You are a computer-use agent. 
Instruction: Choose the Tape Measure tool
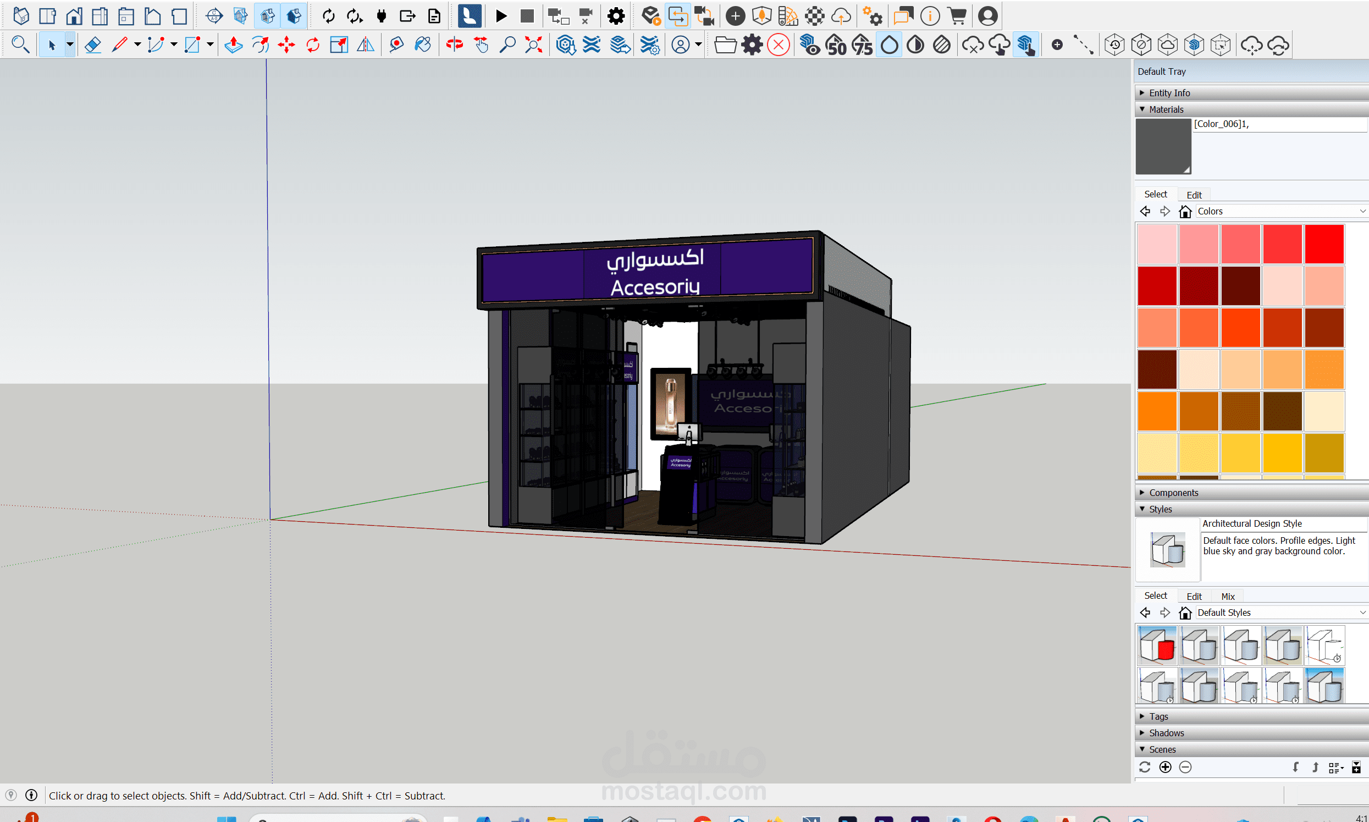coord(396,45)
